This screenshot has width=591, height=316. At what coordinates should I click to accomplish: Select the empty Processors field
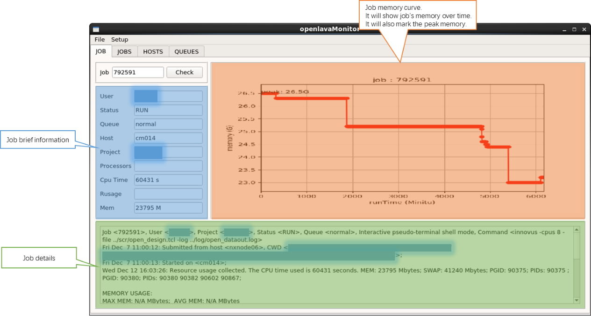(x=168, y=166)
